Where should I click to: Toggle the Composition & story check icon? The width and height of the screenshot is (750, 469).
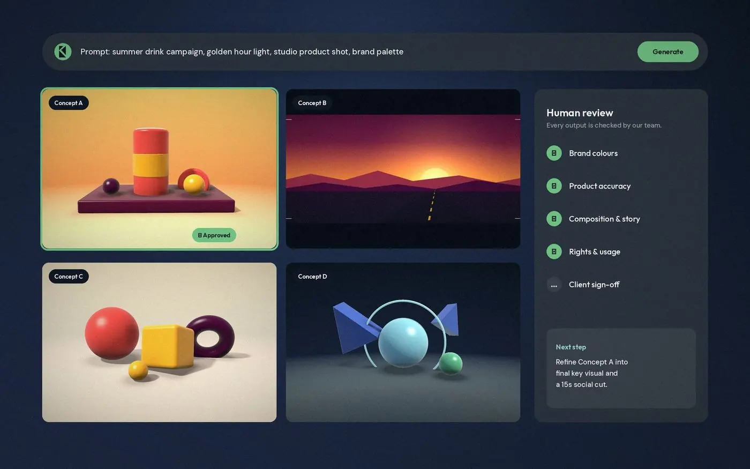tap(554, 219)
